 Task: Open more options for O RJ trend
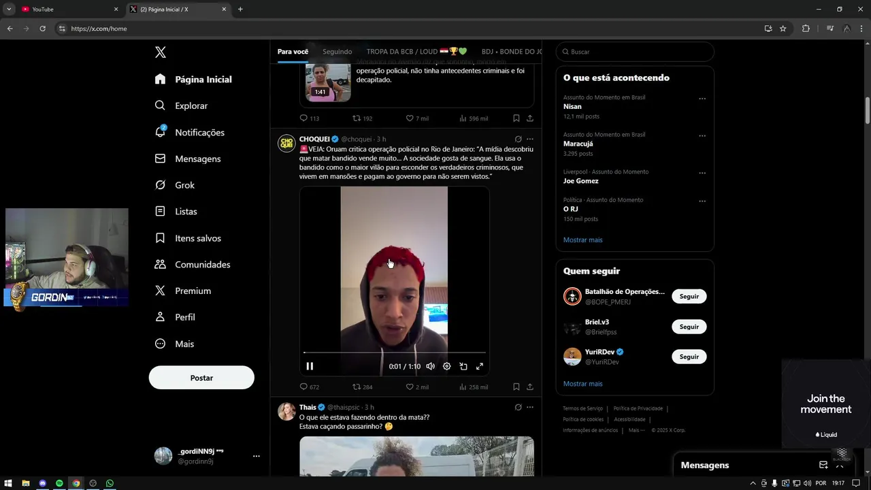pyautogui.click(x=702, y=201)
